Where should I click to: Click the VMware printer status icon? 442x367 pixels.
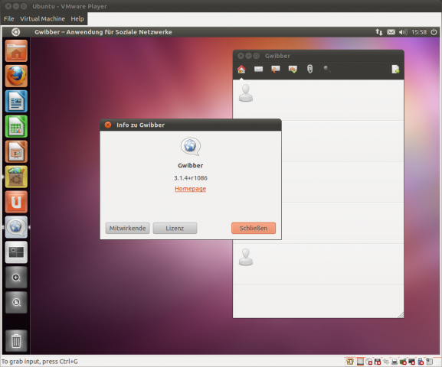(395, 362)
